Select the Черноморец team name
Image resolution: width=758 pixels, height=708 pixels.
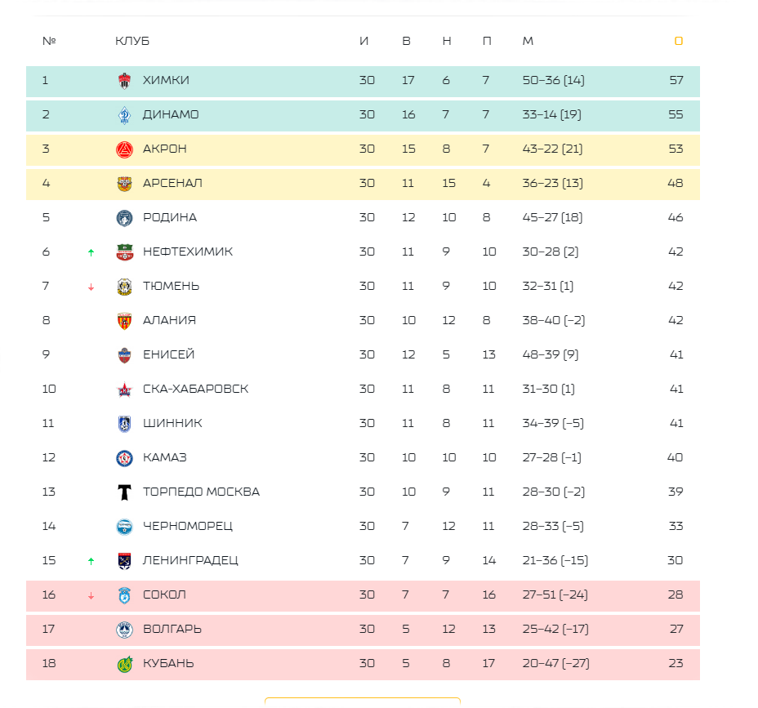point(188,526)
